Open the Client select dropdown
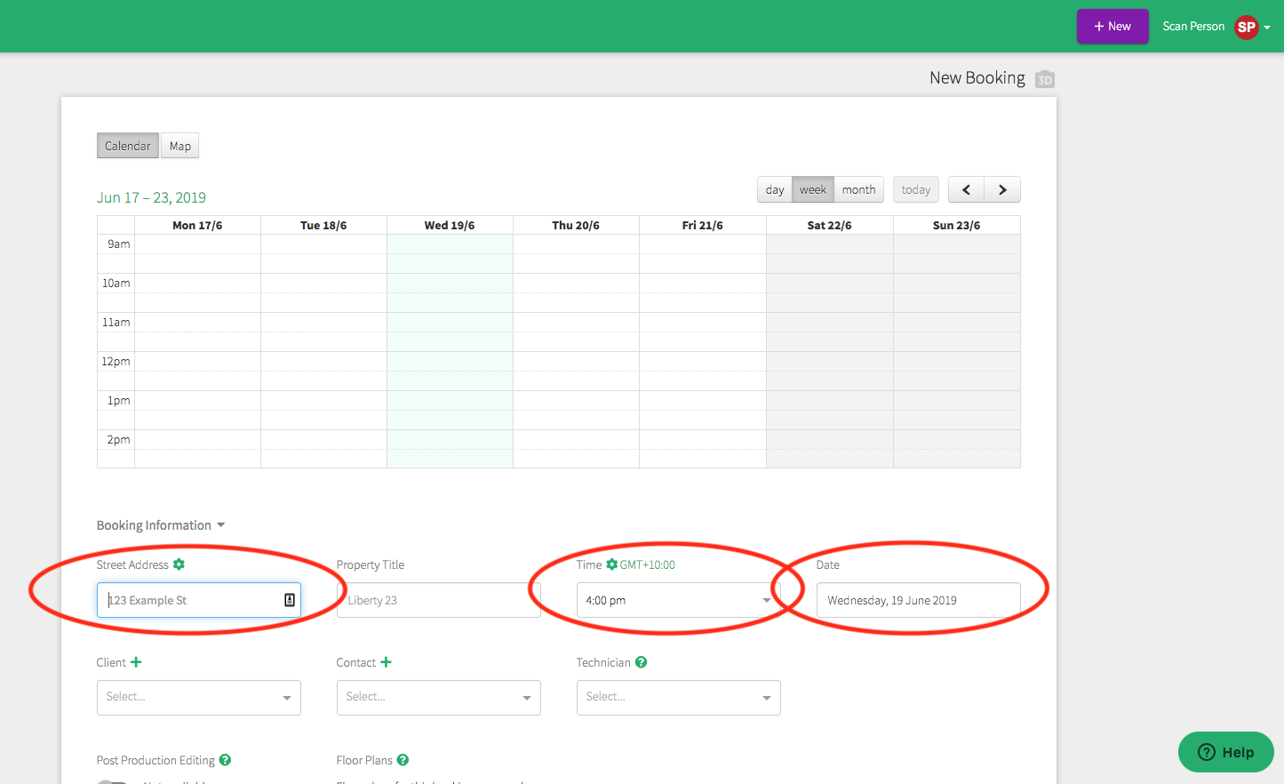This screenshot has height=784, width=1284. (198, 698)
